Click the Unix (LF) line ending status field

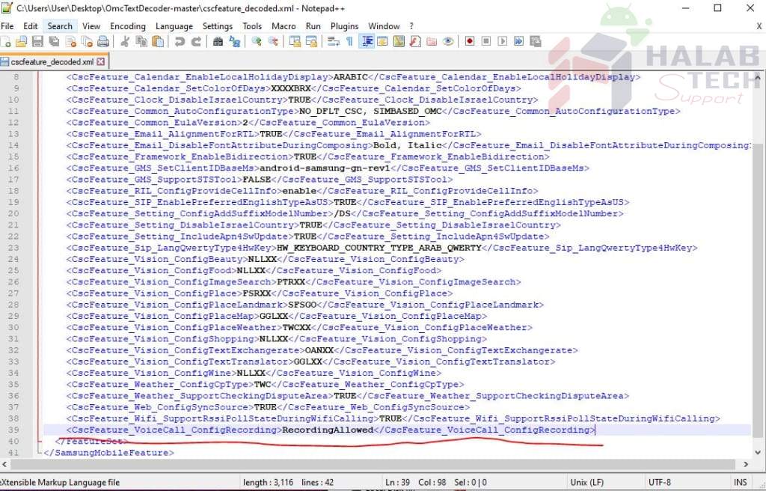point(586,482)
